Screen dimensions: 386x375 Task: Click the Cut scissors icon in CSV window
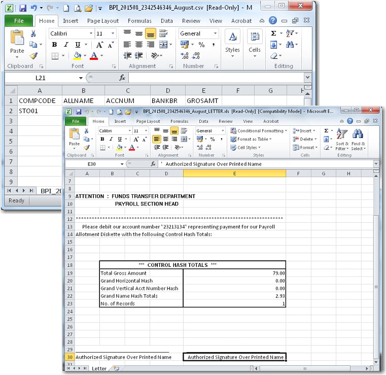(x=33, y=33)
